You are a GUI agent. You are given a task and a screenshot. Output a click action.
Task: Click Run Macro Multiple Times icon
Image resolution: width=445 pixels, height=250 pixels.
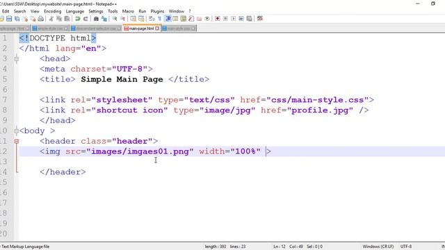click(x=241, y=19)
